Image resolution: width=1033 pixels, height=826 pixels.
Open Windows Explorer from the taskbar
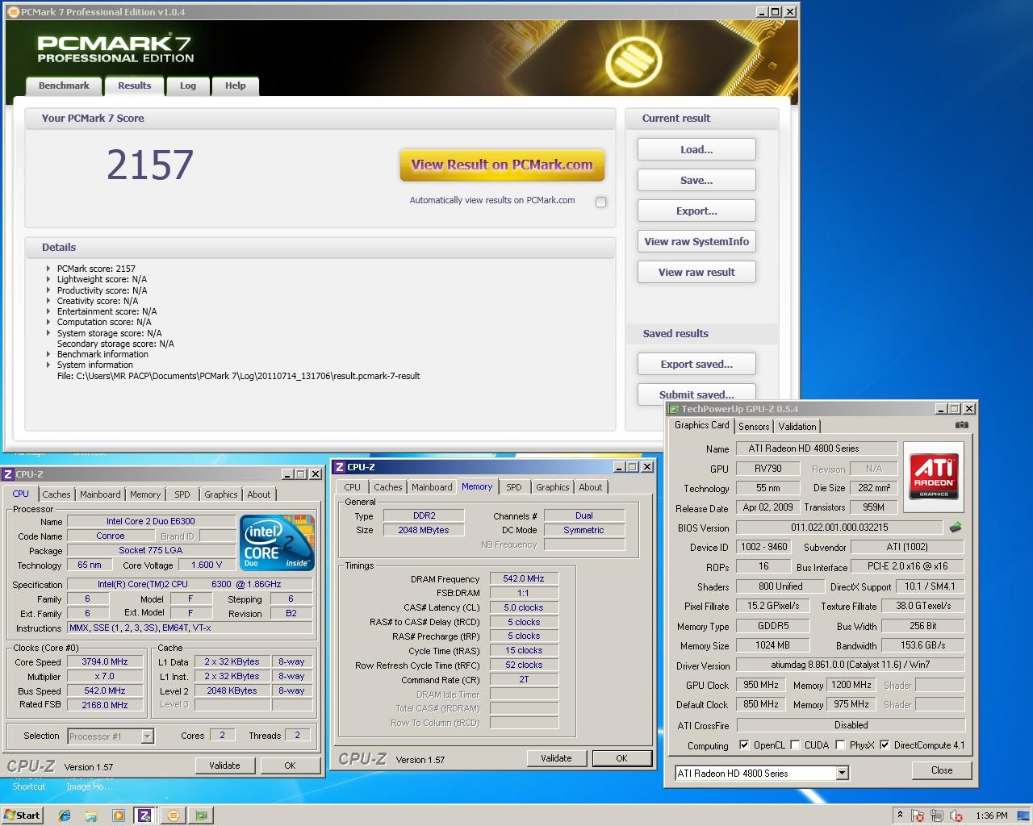tap(91, 816)
